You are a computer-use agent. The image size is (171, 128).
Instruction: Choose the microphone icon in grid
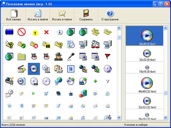coord(71,56)
